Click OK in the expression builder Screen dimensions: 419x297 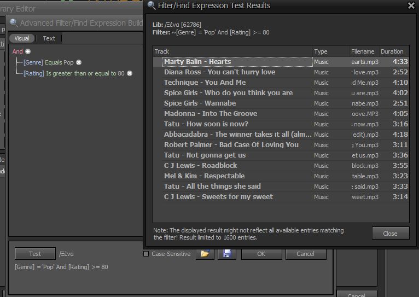(x=261, y=254)
